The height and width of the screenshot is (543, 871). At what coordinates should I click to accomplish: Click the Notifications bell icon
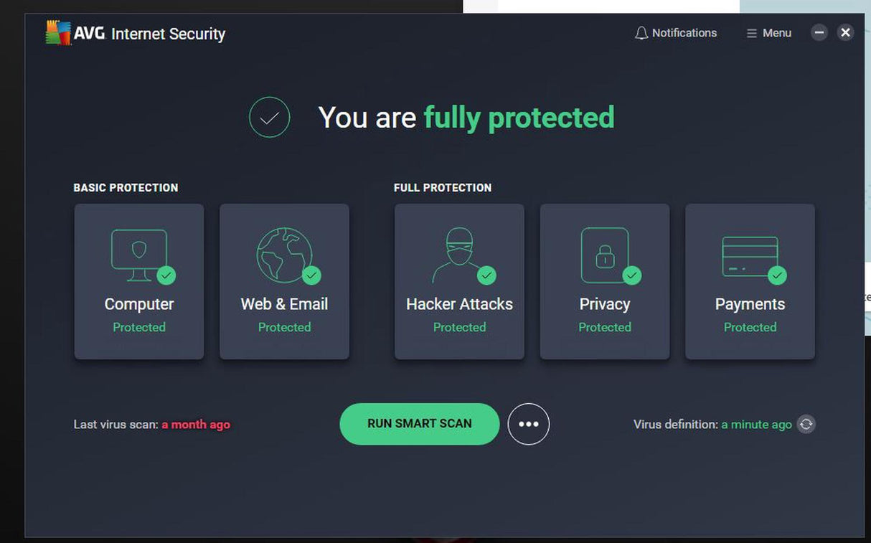(x=641, y=32)
